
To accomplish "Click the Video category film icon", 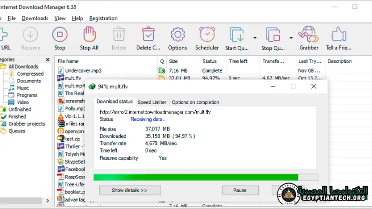I will click(11, 102).
